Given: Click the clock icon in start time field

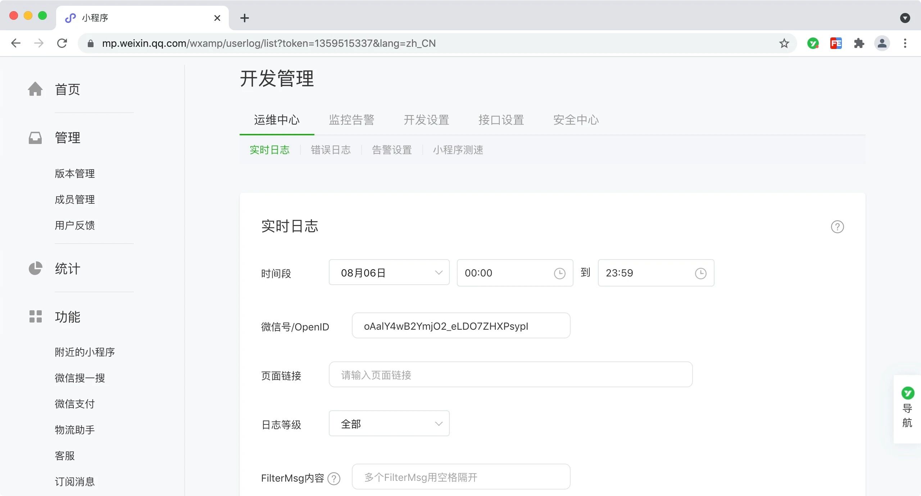Looking at the screenshot, I should coord(559,274).
